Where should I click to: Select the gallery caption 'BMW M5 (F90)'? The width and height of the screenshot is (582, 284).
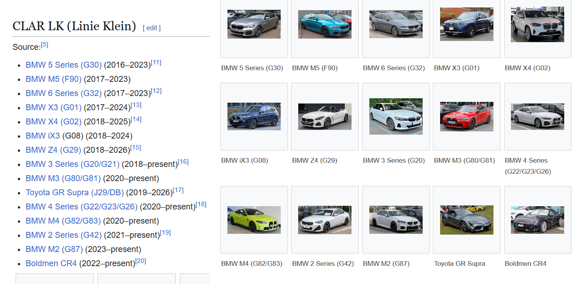point(315,68)
